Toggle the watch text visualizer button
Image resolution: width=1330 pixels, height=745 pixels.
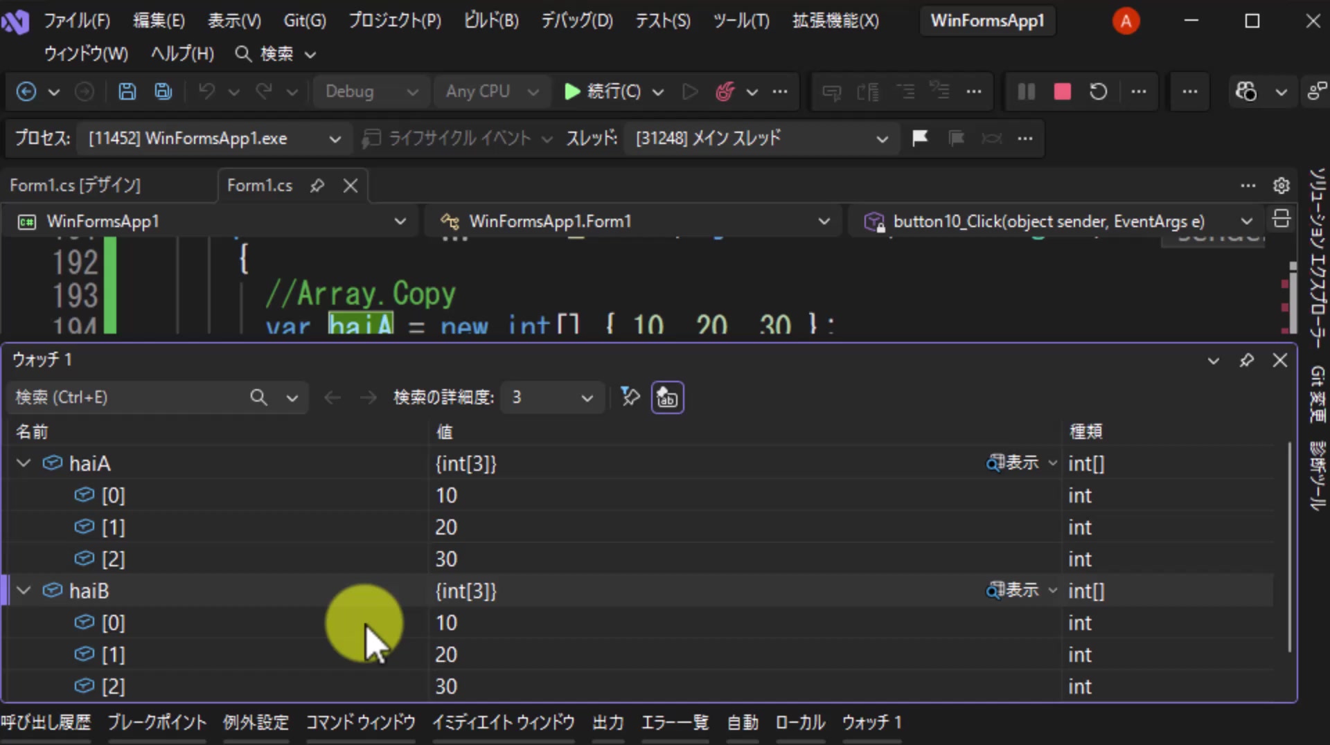(668, 397)
